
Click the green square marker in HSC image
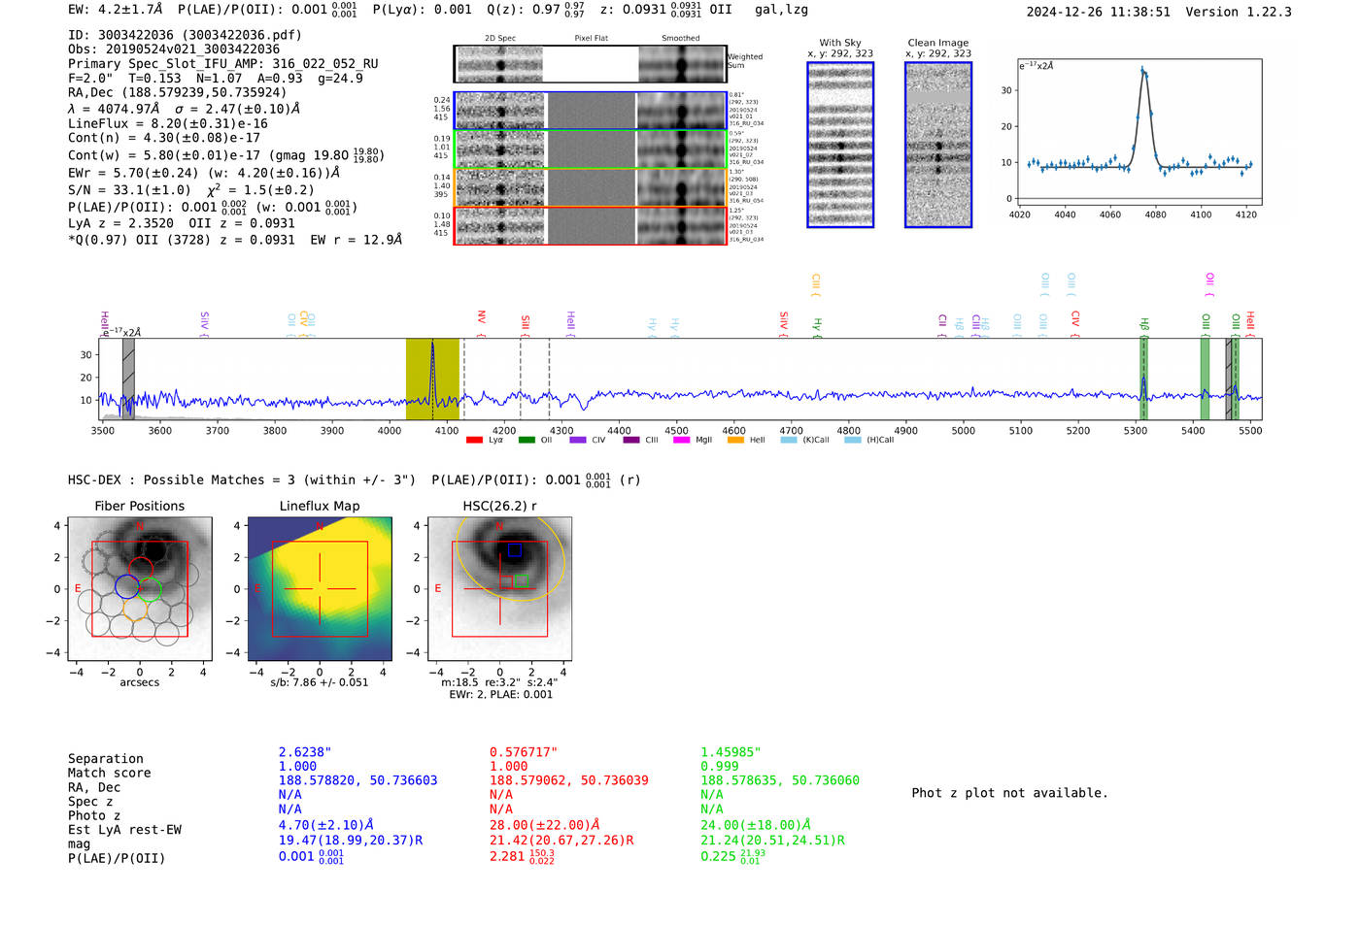[521, 580]
